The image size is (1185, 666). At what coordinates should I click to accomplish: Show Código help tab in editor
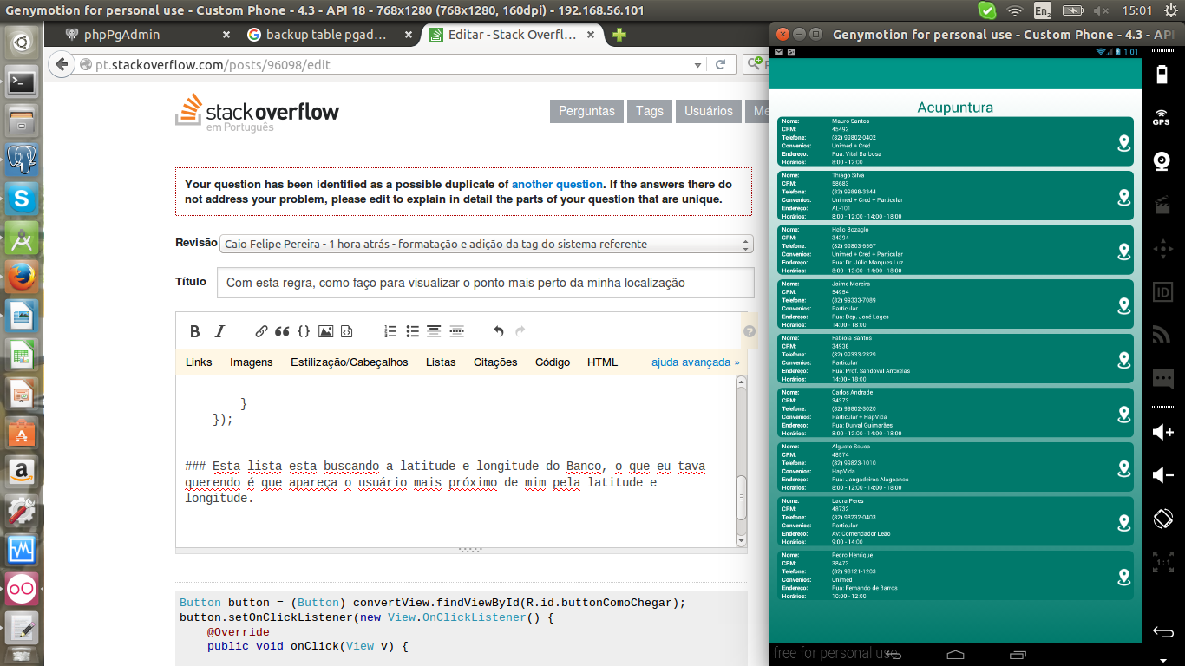coord(553,362)
